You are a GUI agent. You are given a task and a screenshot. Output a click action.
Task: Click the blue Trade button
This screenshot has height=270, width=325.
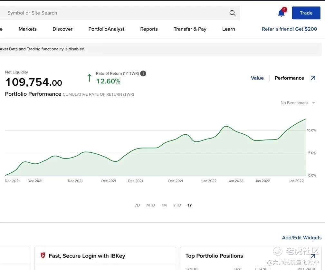point(306,13)
